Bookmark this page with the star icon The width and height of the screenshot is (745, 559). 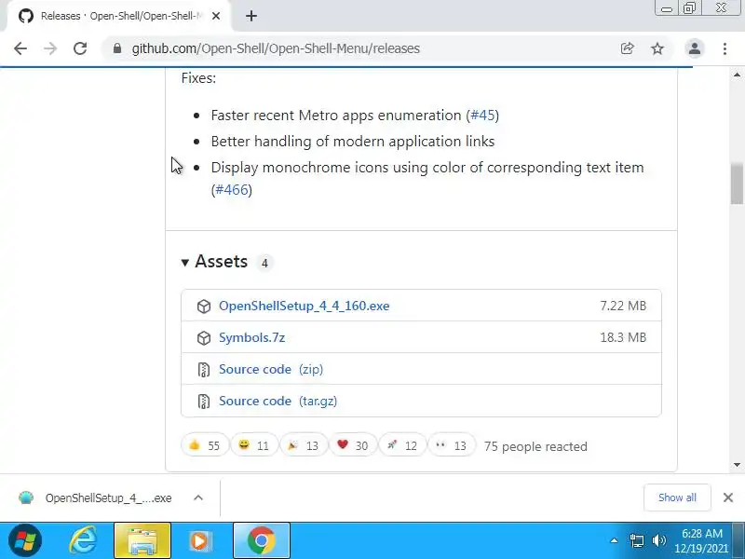657,48
